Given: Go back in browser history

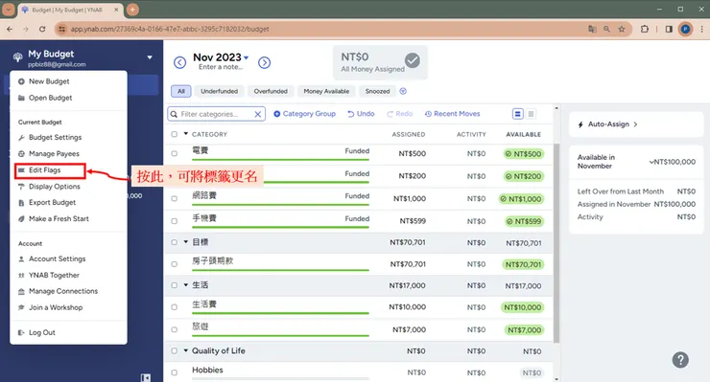Looking at the screenshot, I should [10, 29].
